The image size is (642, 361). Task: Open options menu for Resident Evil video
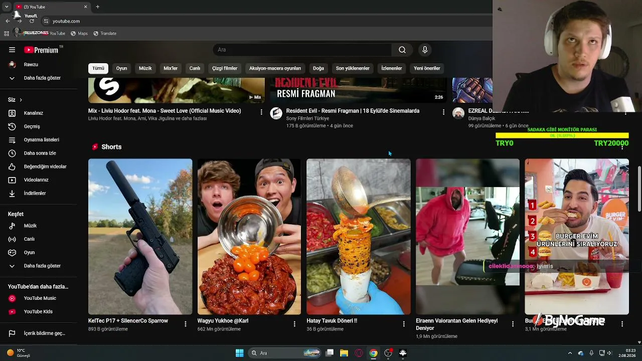tap(443, 112)
